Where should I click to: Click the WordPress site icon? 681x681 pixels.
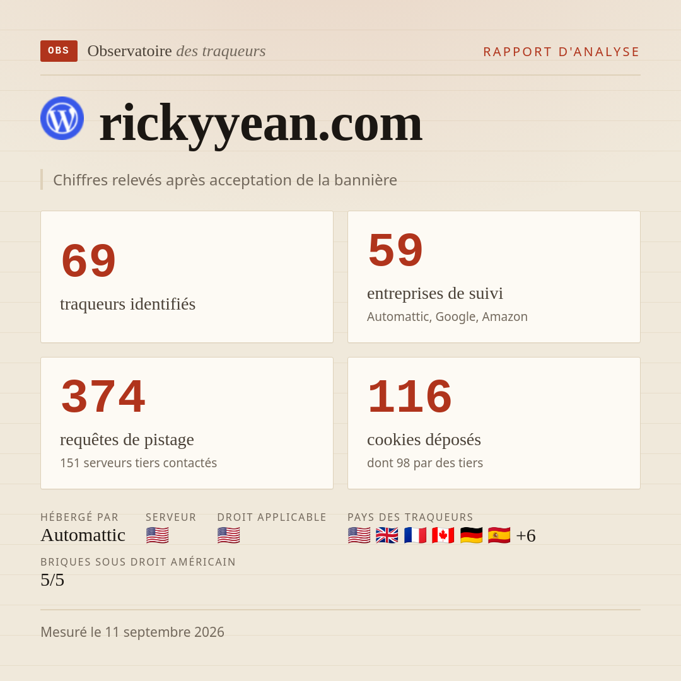62,118
